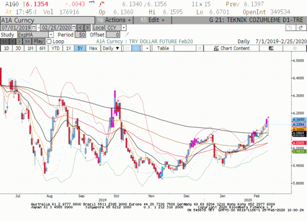
Task: Select line chart type icon
Action: pyautogui.click(x=127, y=48)
